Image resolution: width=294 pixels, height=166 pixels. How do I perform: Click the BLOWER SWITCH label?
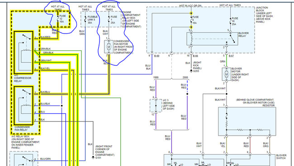pyautogui.click(x=281, y=157)
